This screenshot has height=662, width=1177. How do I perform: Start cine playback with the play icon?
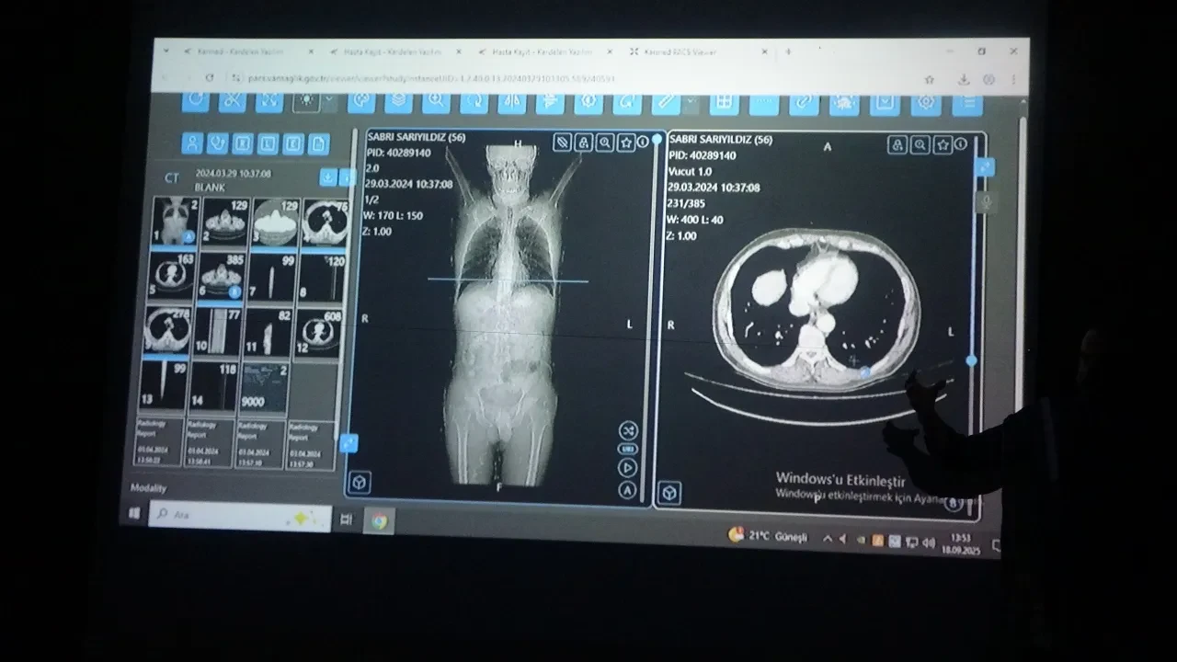pyautogui.click(x=627, y=467)
